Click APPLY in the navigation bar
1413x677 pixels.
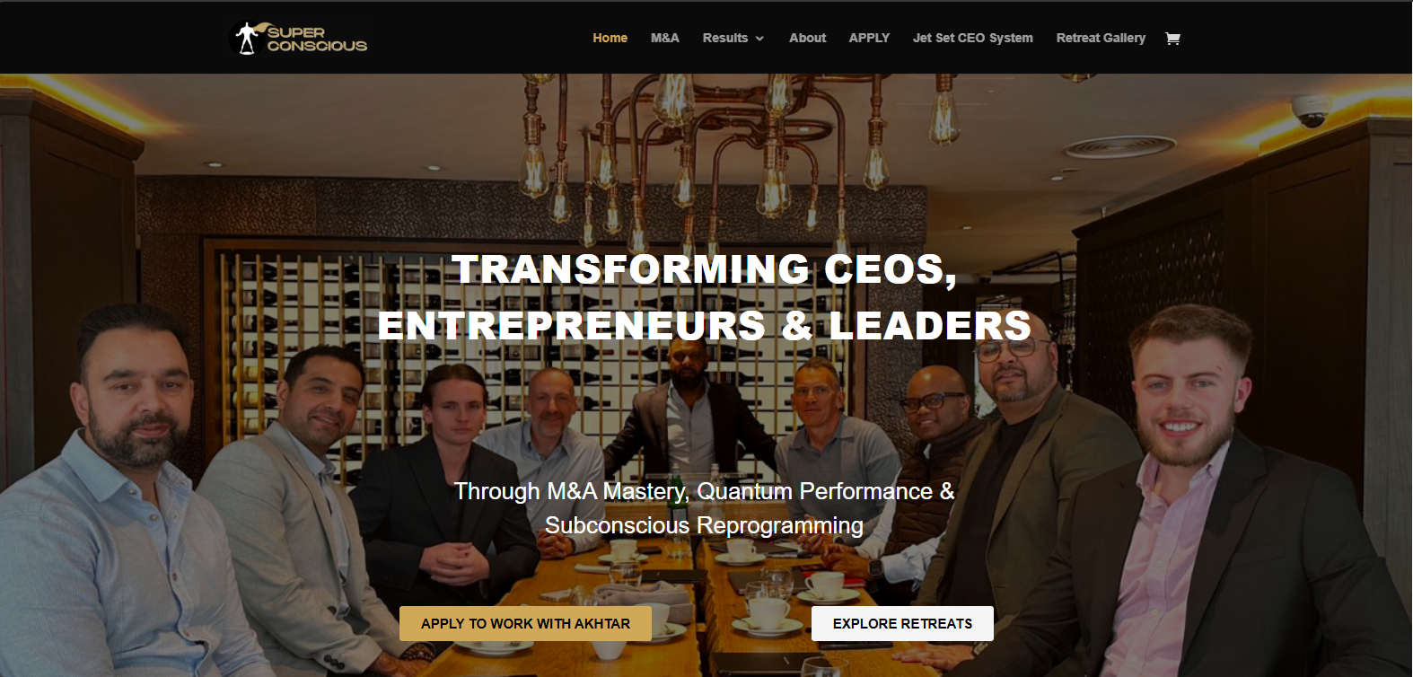click(869, 38)
